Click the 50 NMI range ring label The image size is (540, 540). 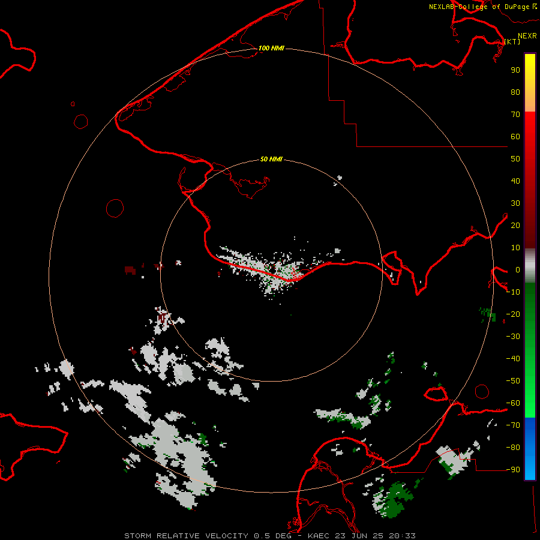point(271,159)
